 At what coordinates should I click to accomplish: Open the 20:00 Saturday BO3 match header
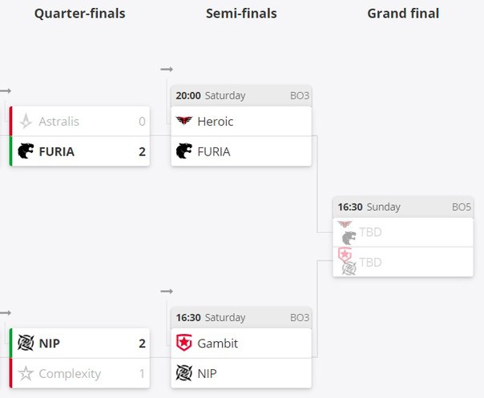[241, 95]
